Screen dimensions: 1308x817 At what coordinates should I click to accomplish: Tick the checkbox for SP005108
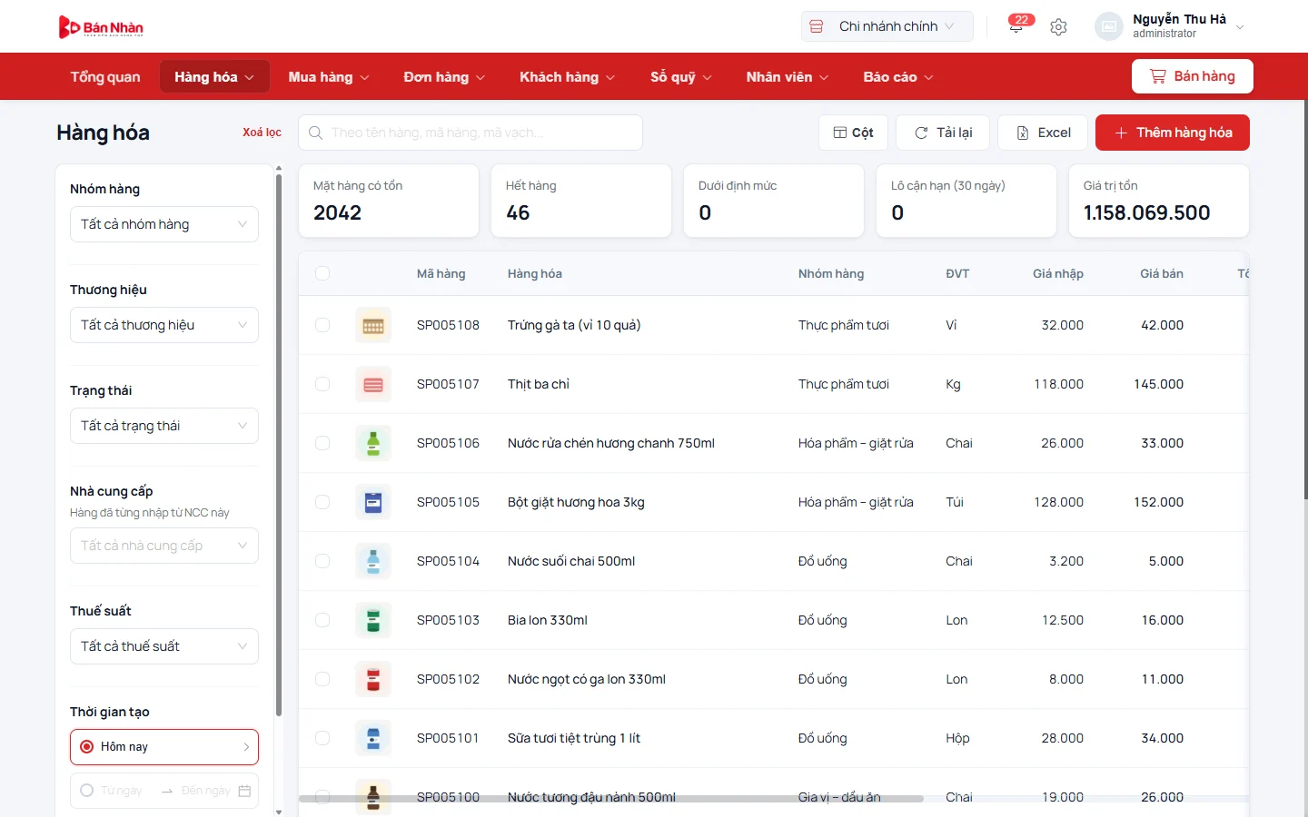pyautogui.click(x=322, y=325)
